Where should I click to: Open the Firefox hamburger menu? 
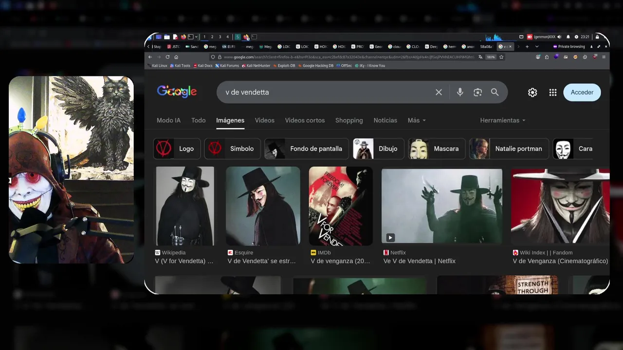pos(604,57)
